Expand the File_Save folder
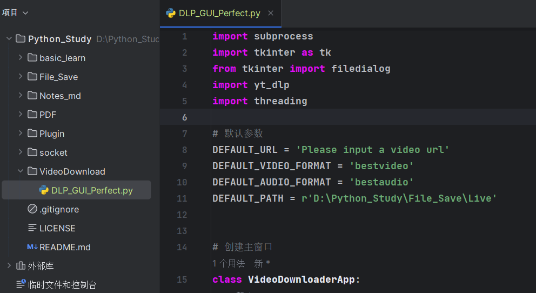This screenshot has width=536, height=293. 21,76
